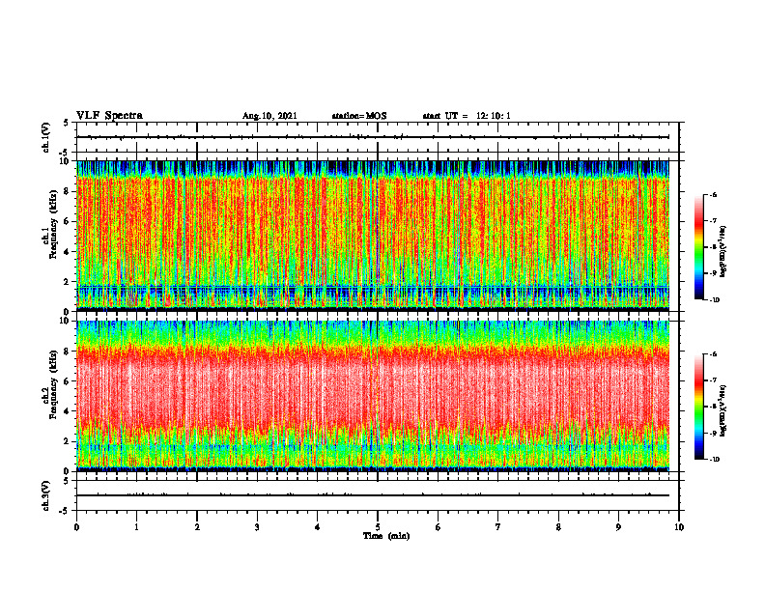765x591 pixels.
Task: Click the "VLF Spectra" plot title
Action: click(109, 116)
